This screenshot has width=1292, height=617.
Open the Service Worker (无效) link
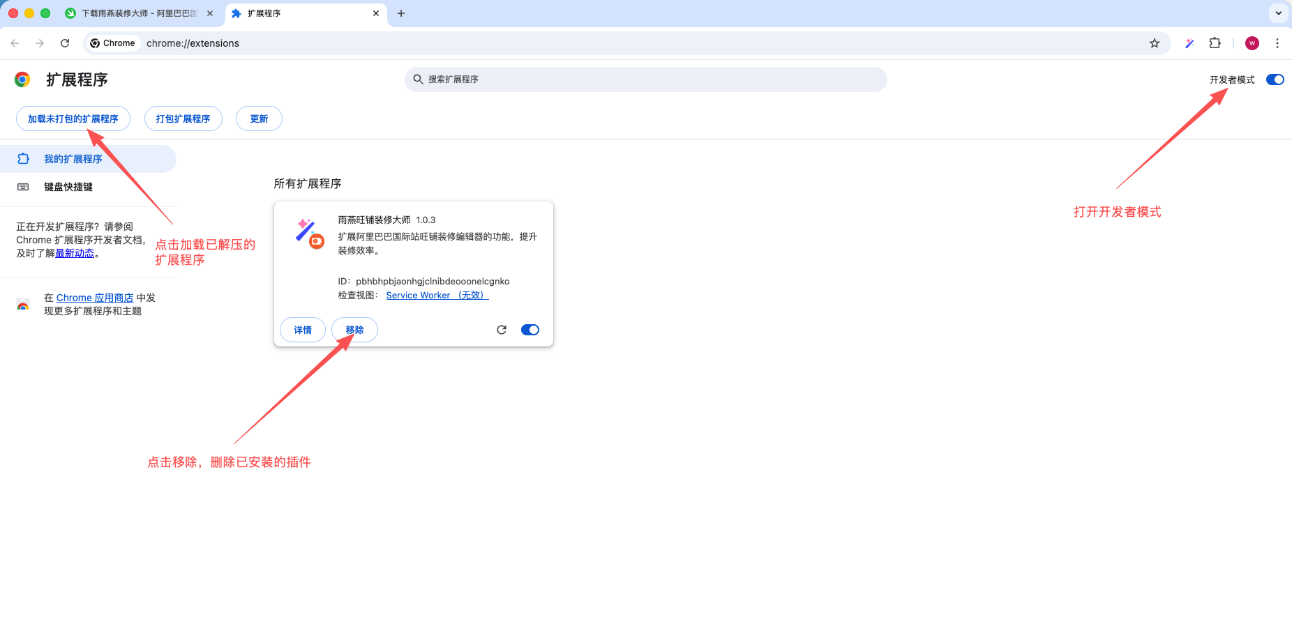pos(437,295)
